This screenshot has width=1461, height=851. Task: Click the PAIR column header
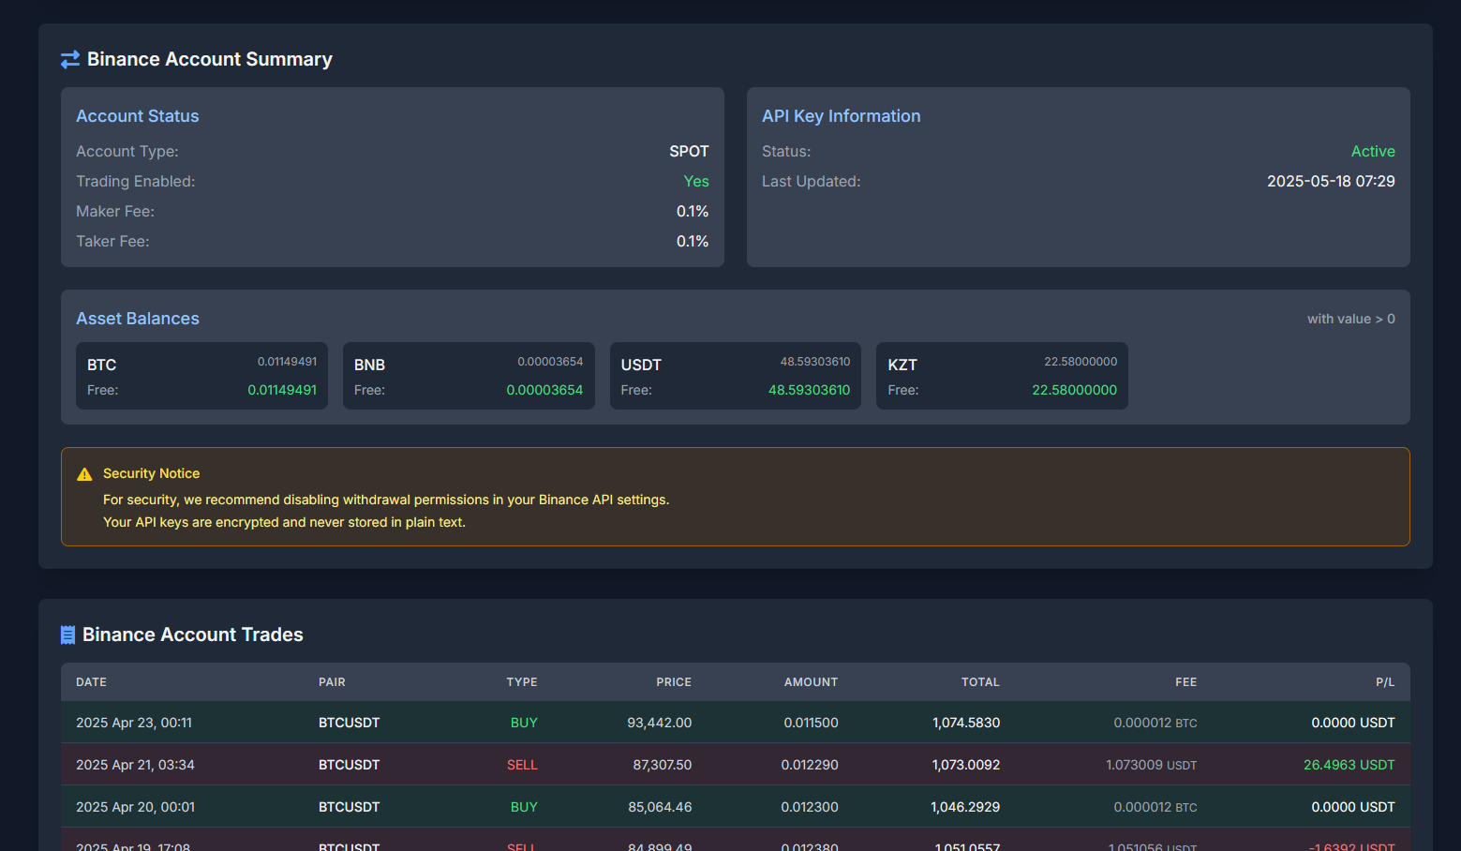[332, 682]
